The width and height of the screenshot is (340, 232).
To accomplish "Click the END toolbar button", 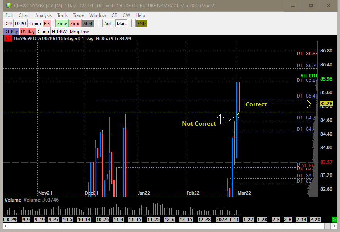I will pos(142,24).
